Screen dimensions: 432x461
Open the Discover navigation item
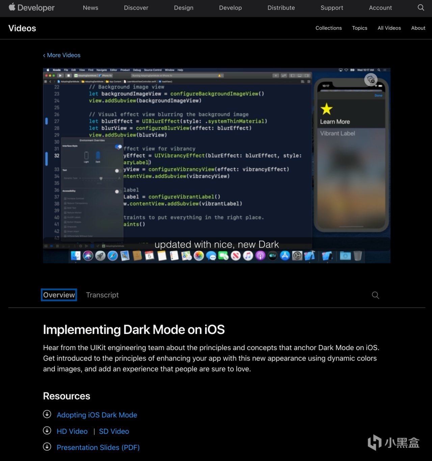[x=136, y=8]
